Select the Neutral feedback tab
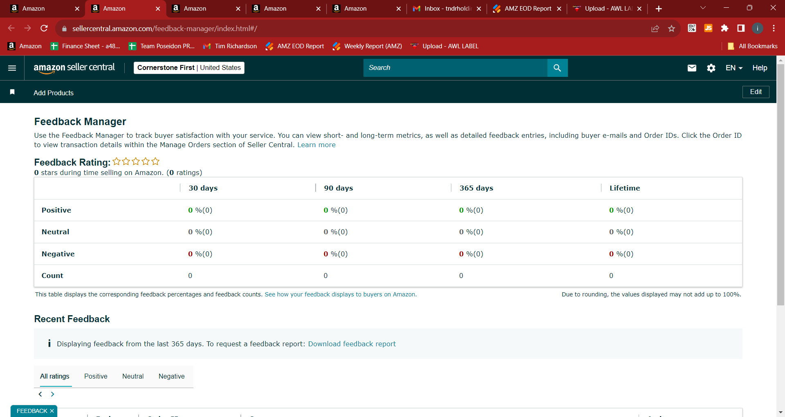 point(133,376)
